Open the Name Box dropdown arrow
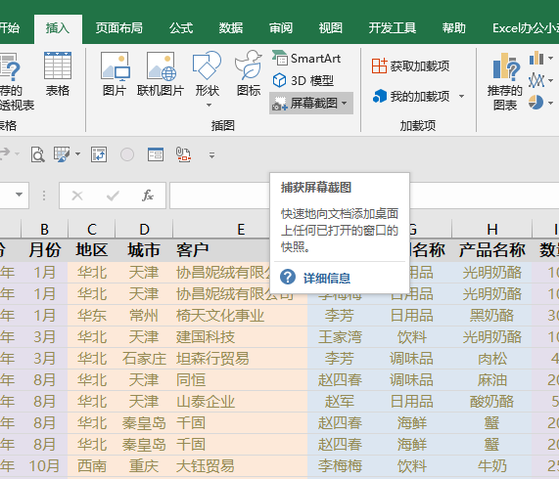The image size is (559, 479). pyautogui.click(x=19, y=195)
